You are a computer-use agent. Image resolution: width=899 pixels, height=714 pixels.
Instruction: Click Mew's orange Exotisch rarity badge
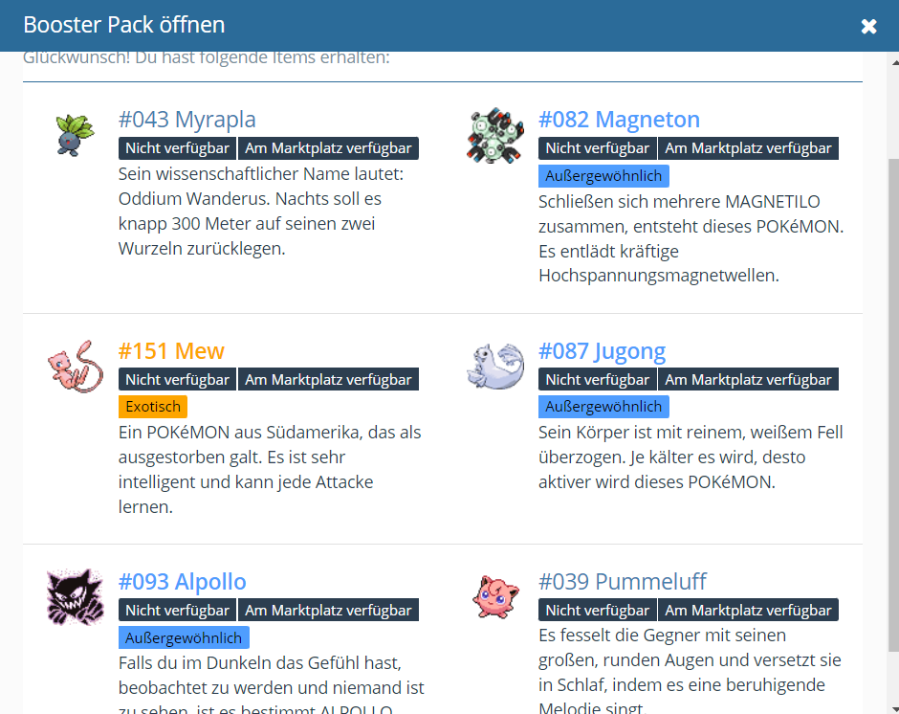point(153,407)
